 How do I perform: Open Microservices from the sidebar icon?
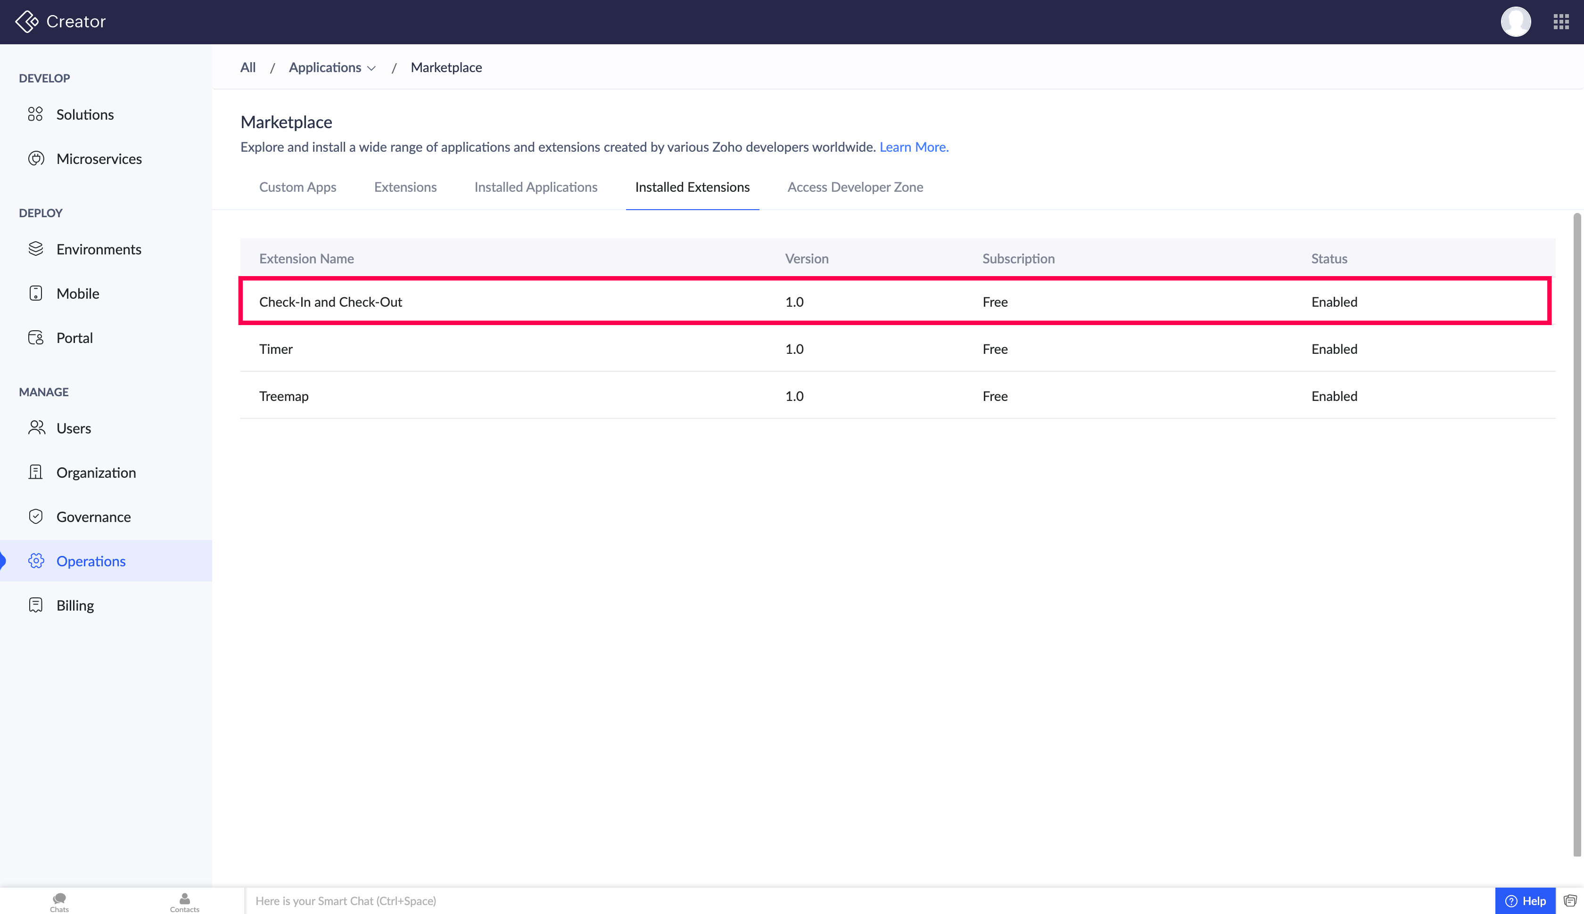(36, 158)
